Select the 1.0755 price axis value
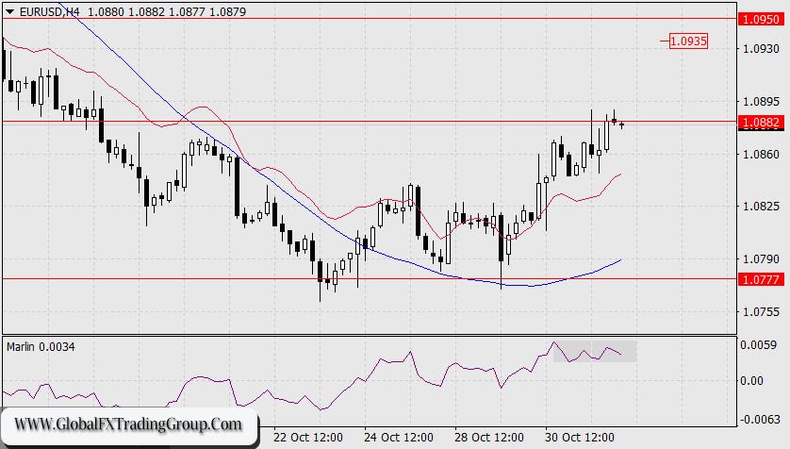Screen dimensions: 790x449 click(762, 312)
